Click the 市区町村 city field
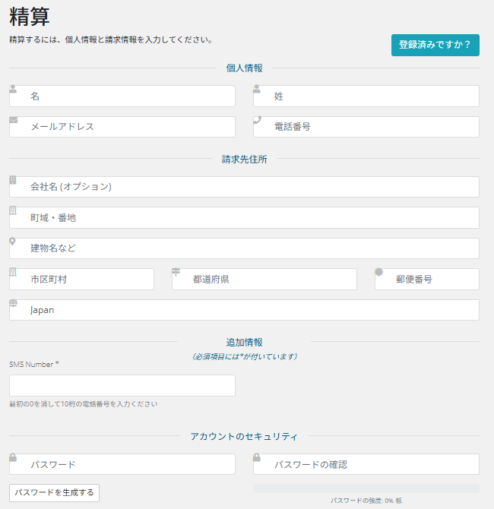This screenshot has width=494, height=509. click(x=81, y=279)
